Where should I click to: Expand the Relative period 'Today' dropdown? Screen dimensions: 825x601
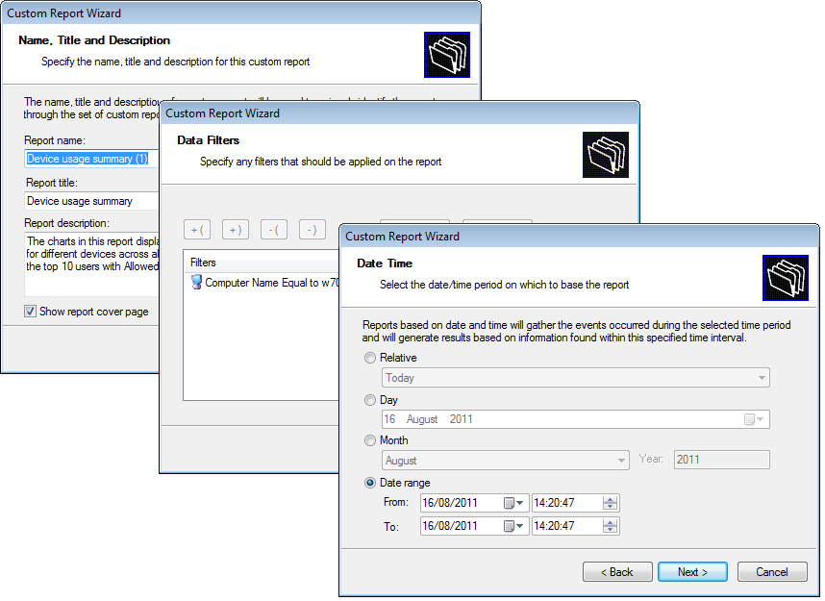(762, 378)
